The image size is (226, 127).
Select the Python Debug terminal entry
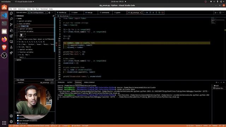tap(219, 88)
